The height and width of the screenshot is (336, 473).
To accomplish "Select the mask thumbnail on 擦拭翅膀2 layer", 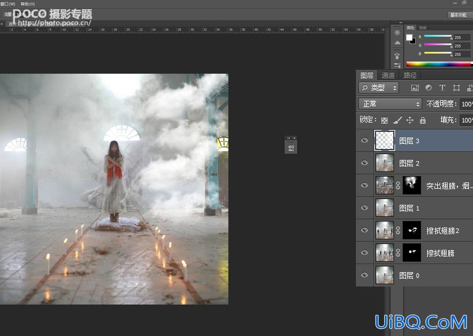I will [x=412, y=230].
